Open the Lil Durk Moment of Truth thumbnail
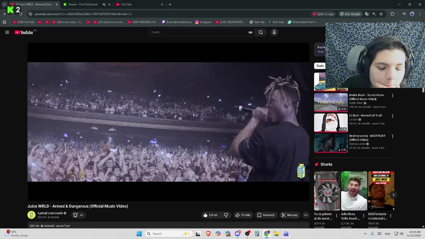The width and height of the screenshot is (425, 239). [x=331, y=122]
